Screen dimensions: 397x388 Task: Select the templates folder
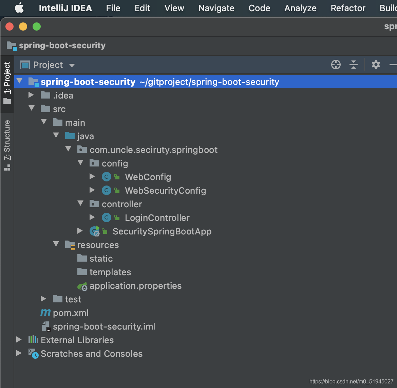[x=110, y=272]
